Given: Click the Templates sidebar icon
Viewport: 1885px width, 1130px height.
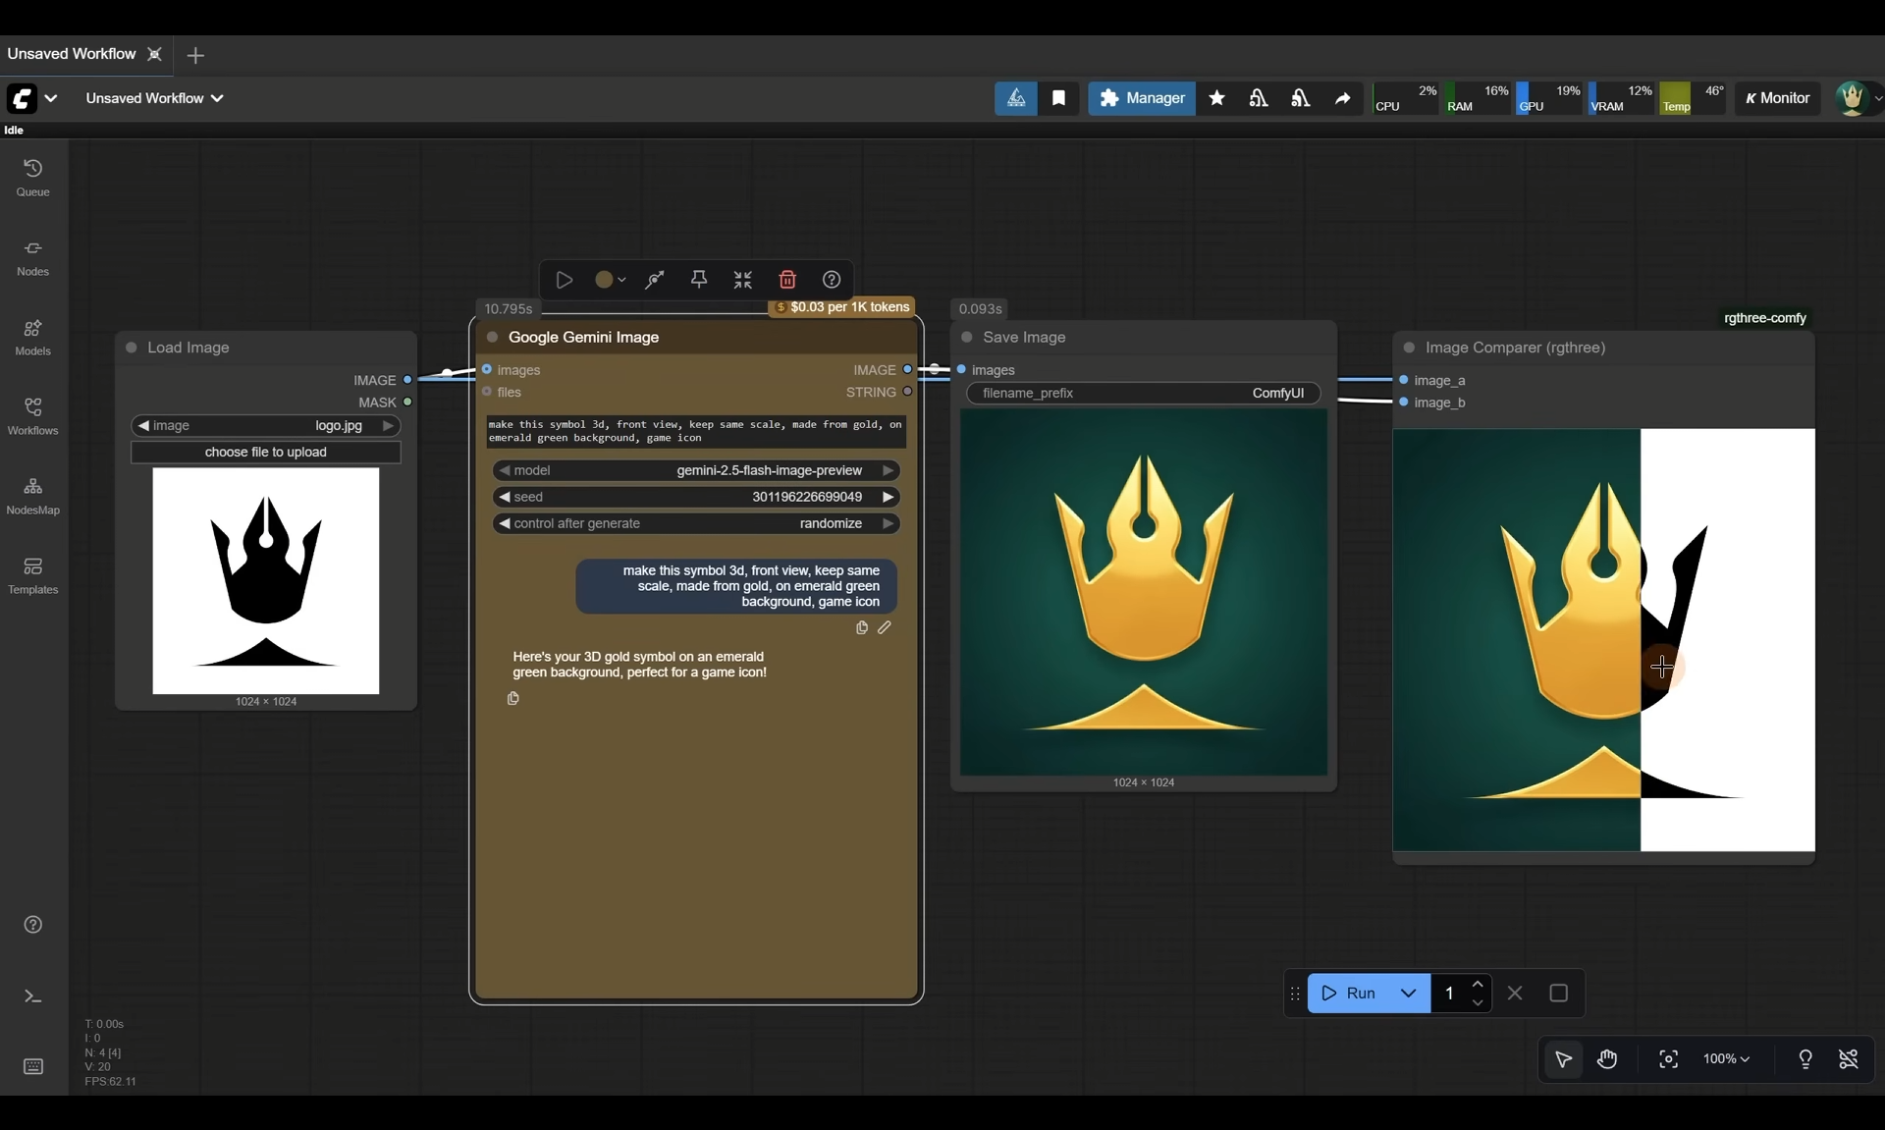Looking at the screenshot, I should pos(32,575).
